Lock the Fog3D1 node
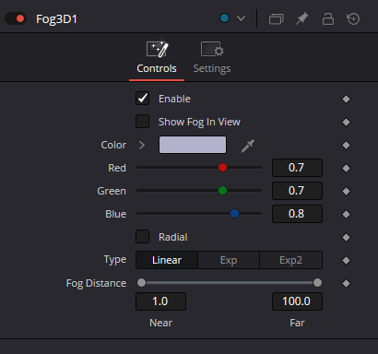Image resolution: width=378 pixels, height=354 pixels. pyautogui.click(x=328, y=18)
